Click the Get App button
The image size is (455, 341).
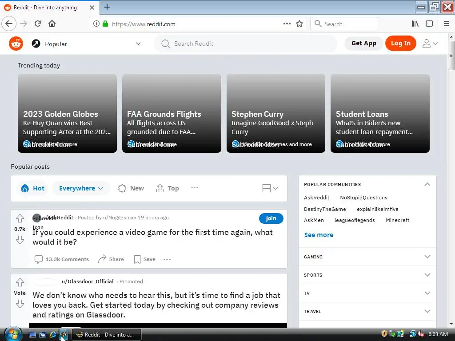[x=363, y=43]
